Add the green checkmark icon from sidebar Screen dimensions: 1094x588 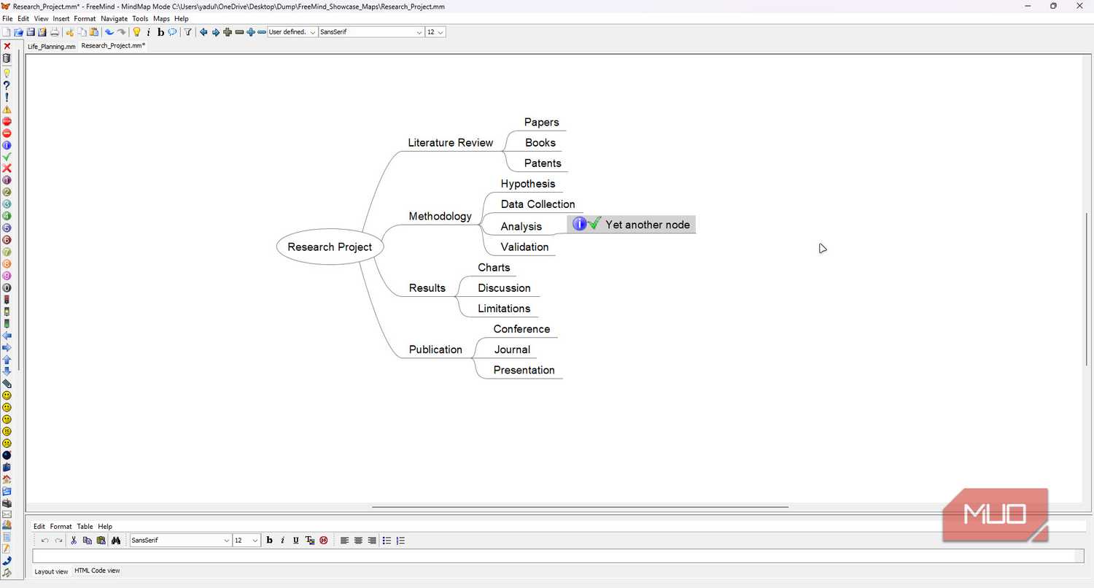coord(7,157)
